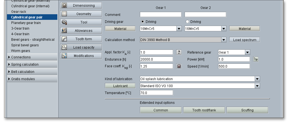The height and width of the screenshot is (122, 288).
Task: Click the application factor help question mark
Action: [x=179, y=52]
